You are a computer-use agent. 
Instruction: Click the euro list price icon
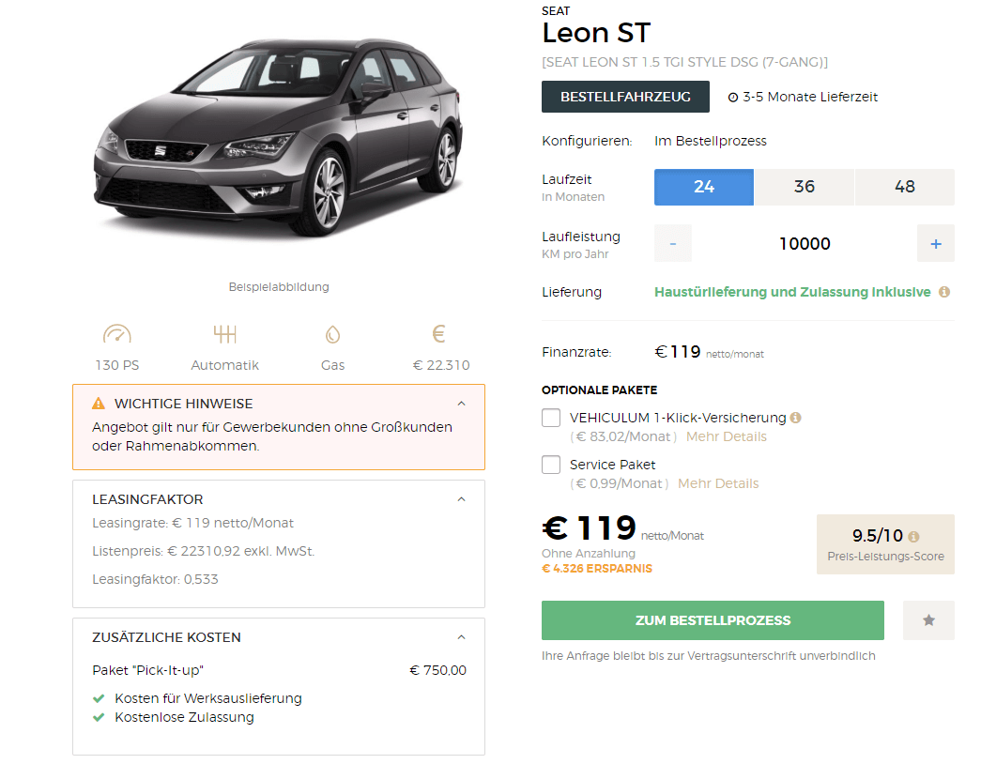tap(438, 334)
